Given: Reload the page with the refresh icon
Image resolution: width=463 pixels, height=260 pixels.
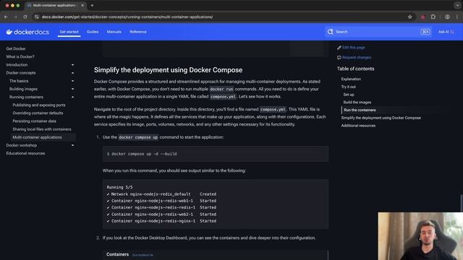Looking at the screenshot, I should tap(25, 17).
